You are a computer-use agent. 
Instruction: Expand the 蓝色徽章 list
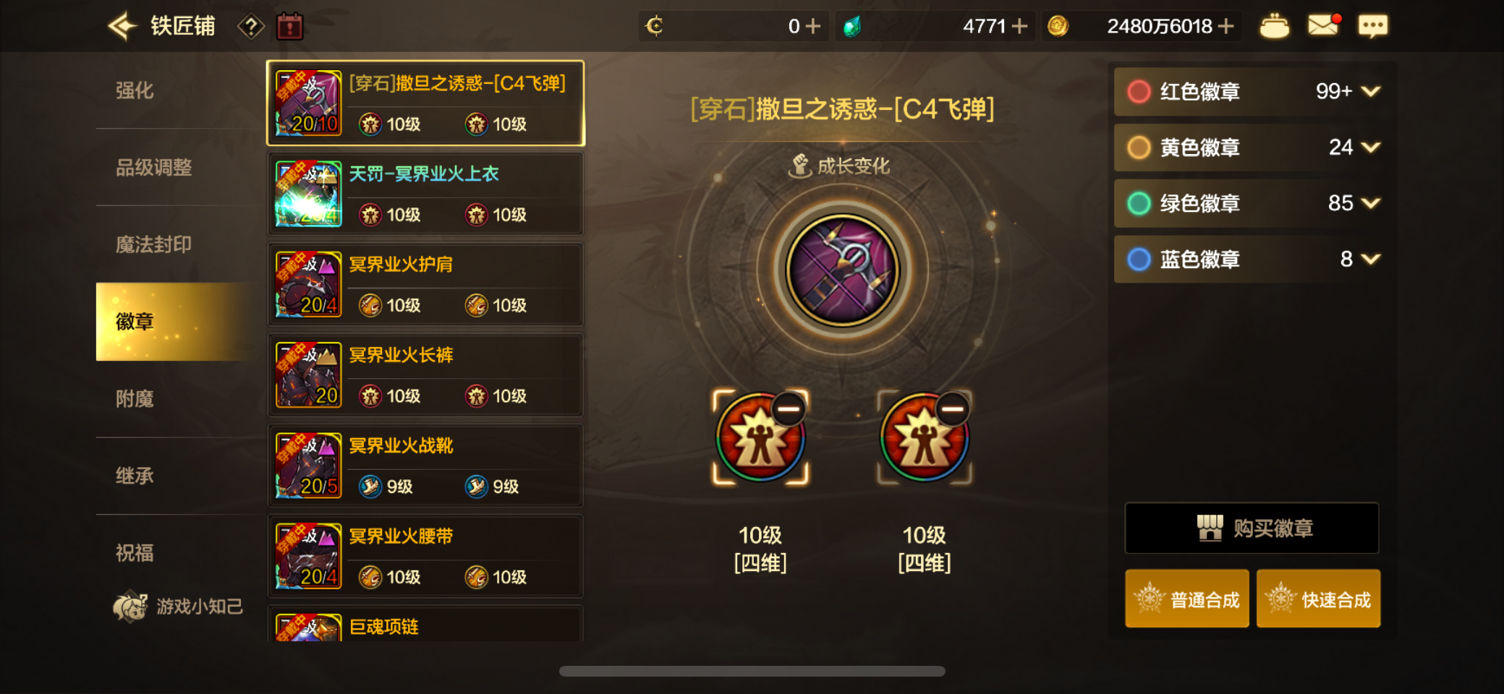coord(1370,259)
